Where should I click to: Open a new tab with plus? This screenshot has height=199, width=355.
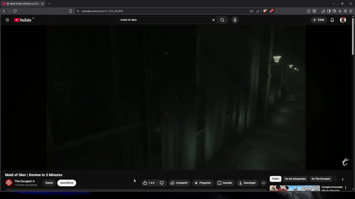pyautogui.click(x=49, y=4)
